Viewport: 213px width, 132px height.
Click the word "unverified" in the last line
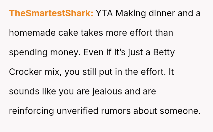(x=79, y=111)
